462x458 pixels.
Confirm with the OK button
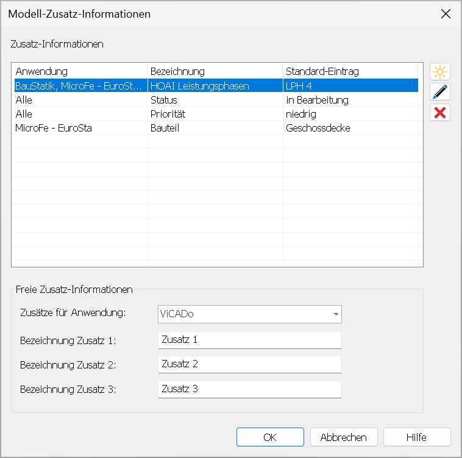click(270, 437)
